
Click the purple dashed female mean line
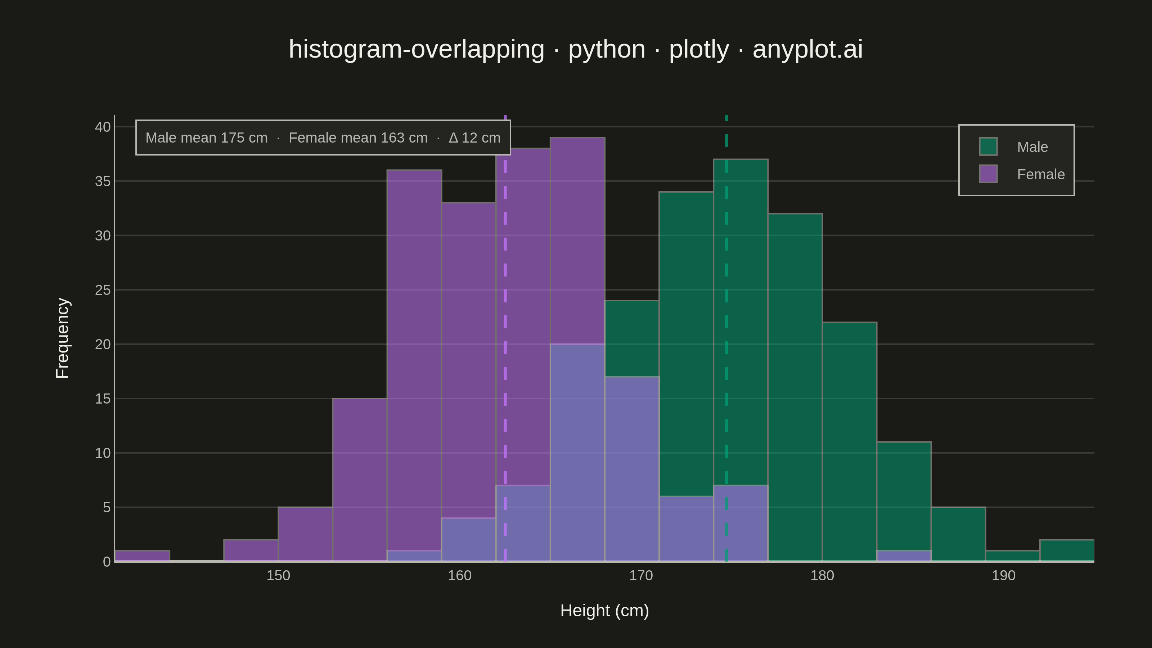tap(505, 338)
